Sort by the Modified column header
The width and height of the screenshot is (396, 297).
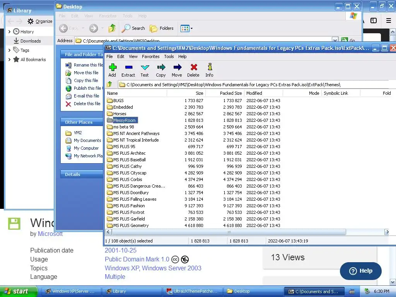[x=264, y=93]
